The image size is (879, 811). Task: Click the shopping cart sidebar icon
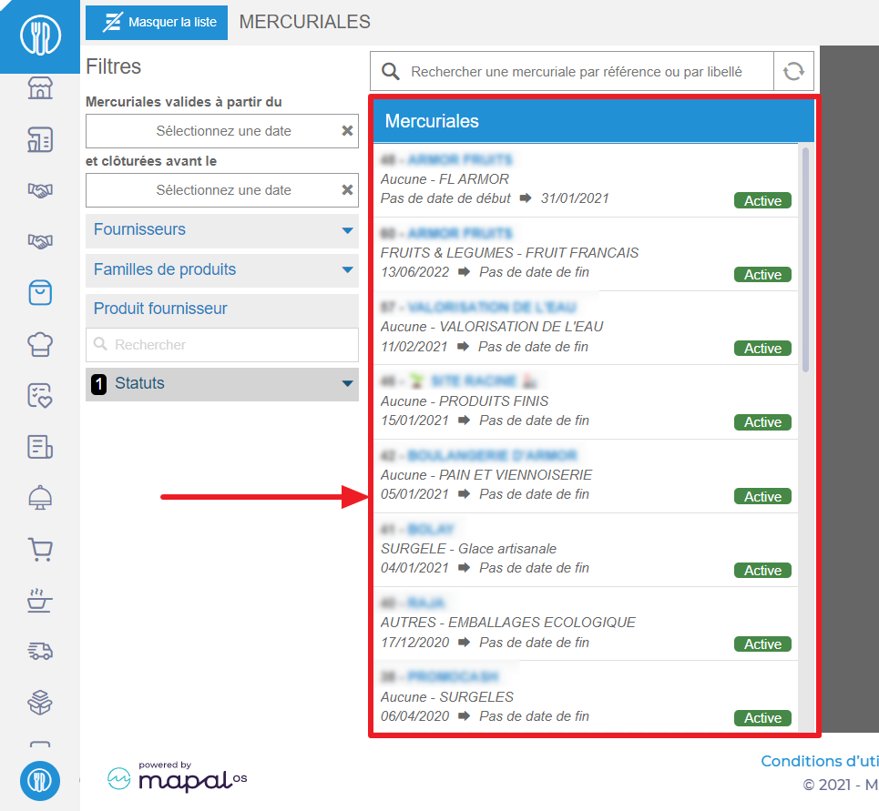coord(40,550)
